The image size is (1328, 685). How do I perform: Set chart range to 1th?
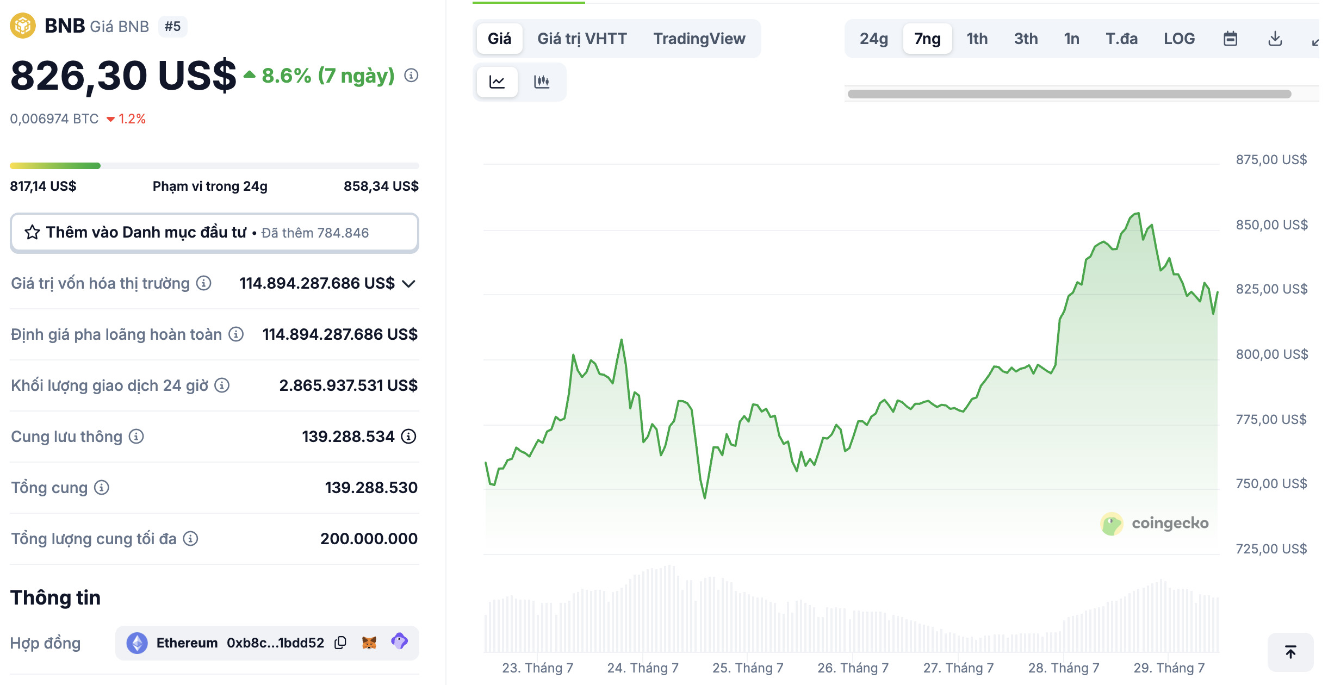click(977, 39)
